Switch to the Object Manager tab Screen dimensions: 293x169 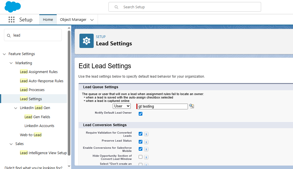coord(73,19)
